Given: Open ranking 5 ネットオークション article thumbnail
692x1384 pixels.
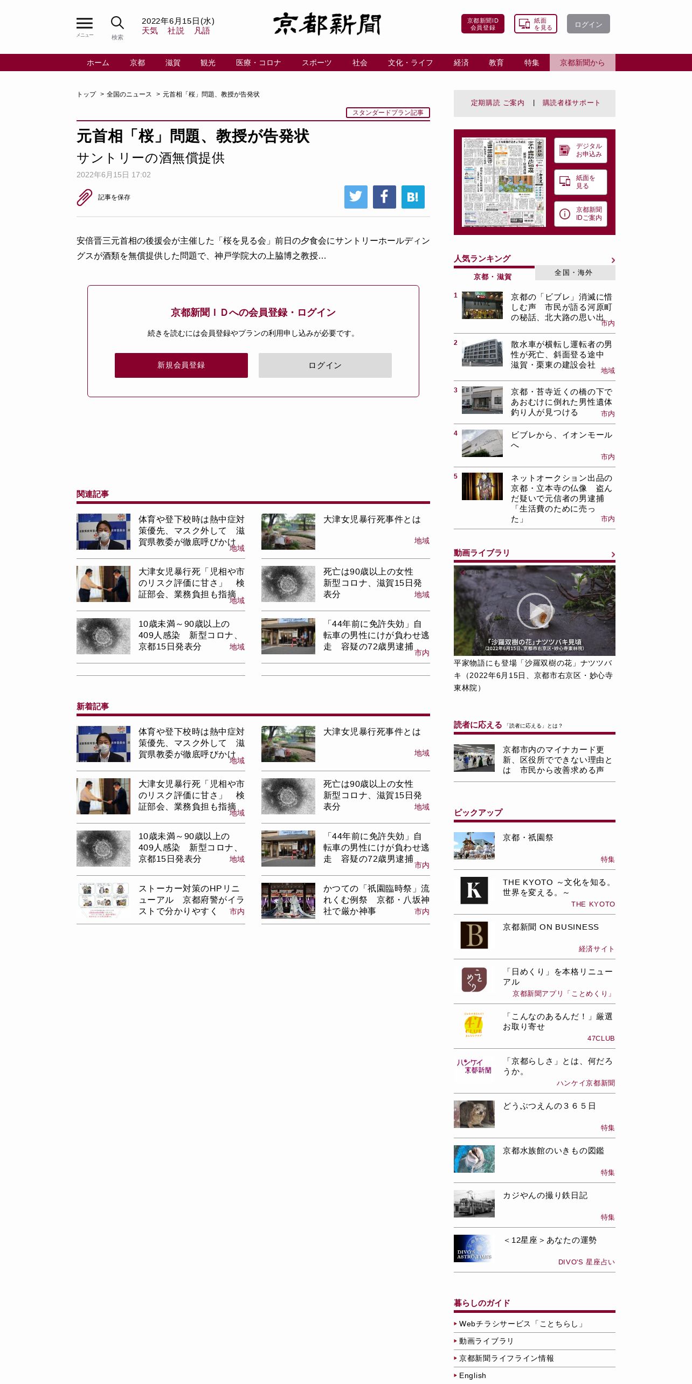Looking at the screenshot, I should coord(482,487).
